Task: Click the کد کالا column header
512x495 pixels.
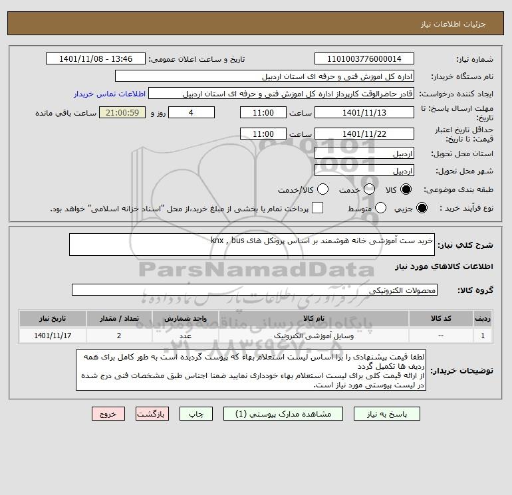Action: point(441,318)
